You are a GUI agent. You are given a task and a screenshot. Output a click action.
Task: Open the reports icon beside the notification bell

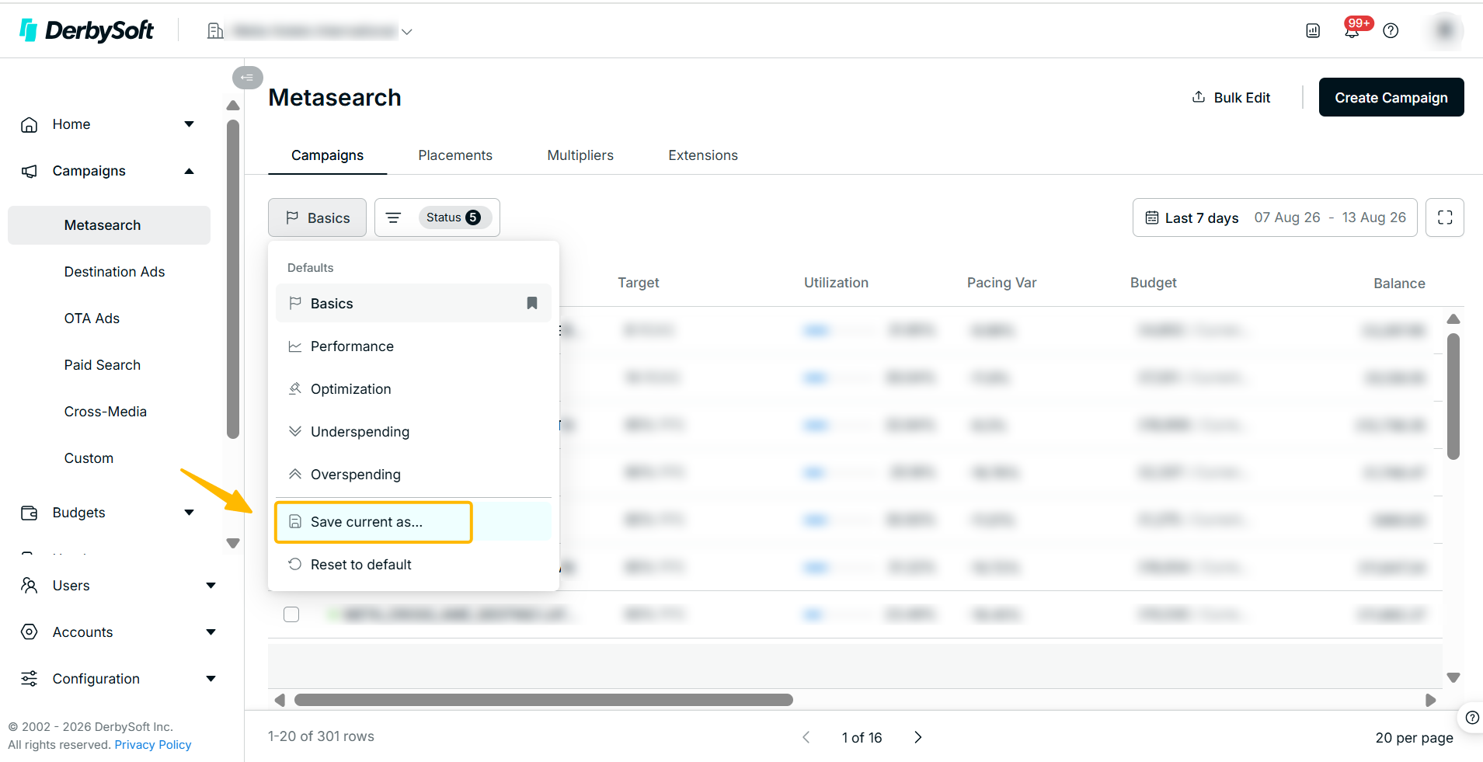pyautogui.click(x=1313, y=31)
